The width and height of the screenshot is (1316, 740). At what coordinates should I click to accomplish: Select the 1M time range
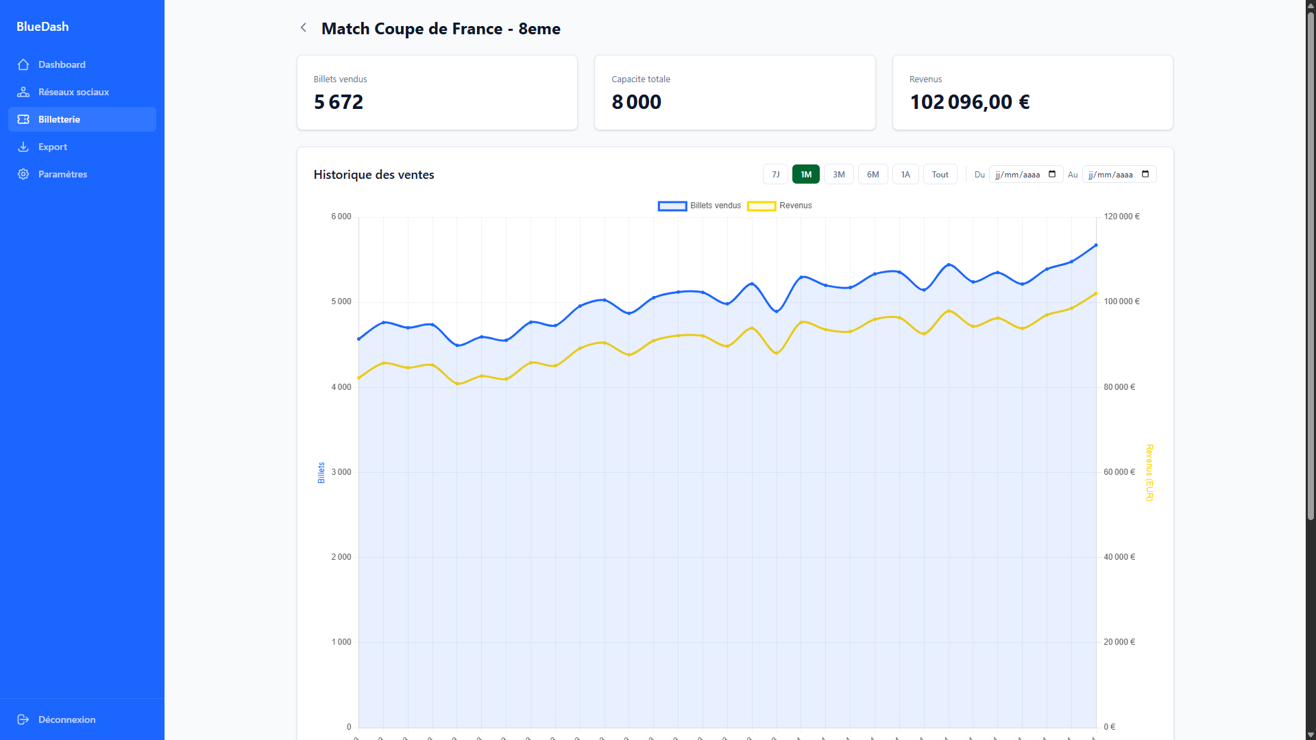click(806, 174)
